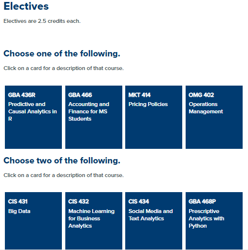Click the GBA 468P course code label
248x250 pixels.
202,201
